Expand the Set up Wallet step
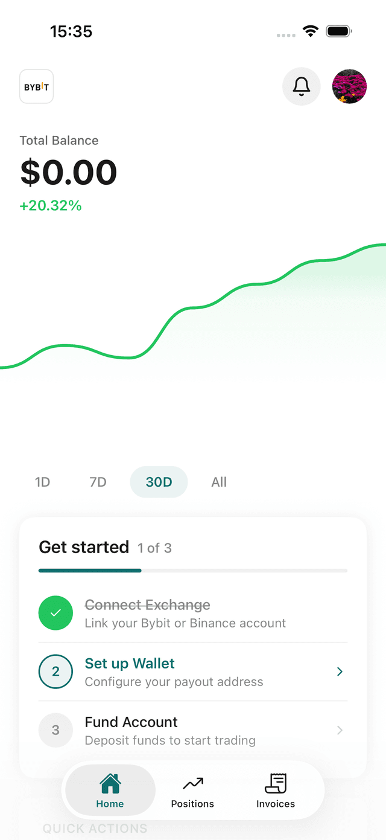386x840 pixels. point(339,672)
